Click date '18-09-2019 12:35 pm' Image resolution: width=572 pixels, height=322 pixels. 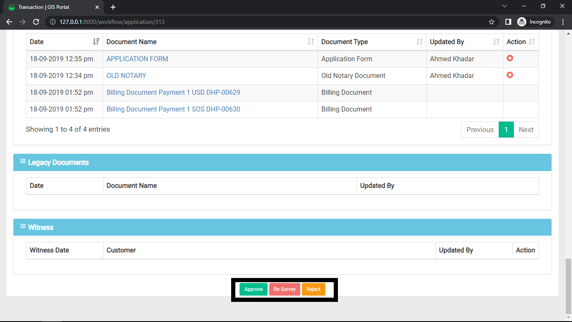click(62, 59)
